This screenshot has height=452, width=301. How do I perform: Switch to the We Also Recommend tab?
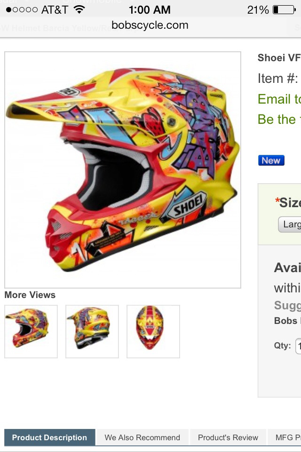pos(143,437)
